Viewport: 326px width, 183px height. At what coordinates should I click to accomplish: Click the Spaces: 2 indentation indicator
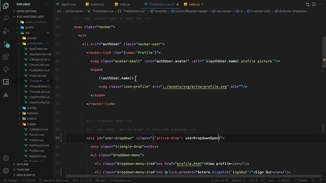(x=238, y=180)
